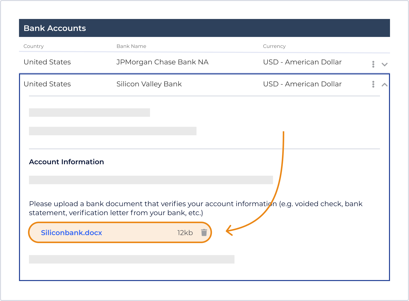Click the Currency column header

[274, 46]
